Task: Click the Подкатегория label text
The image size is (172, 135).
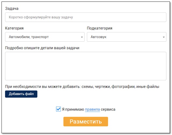Action: point(100,28)
